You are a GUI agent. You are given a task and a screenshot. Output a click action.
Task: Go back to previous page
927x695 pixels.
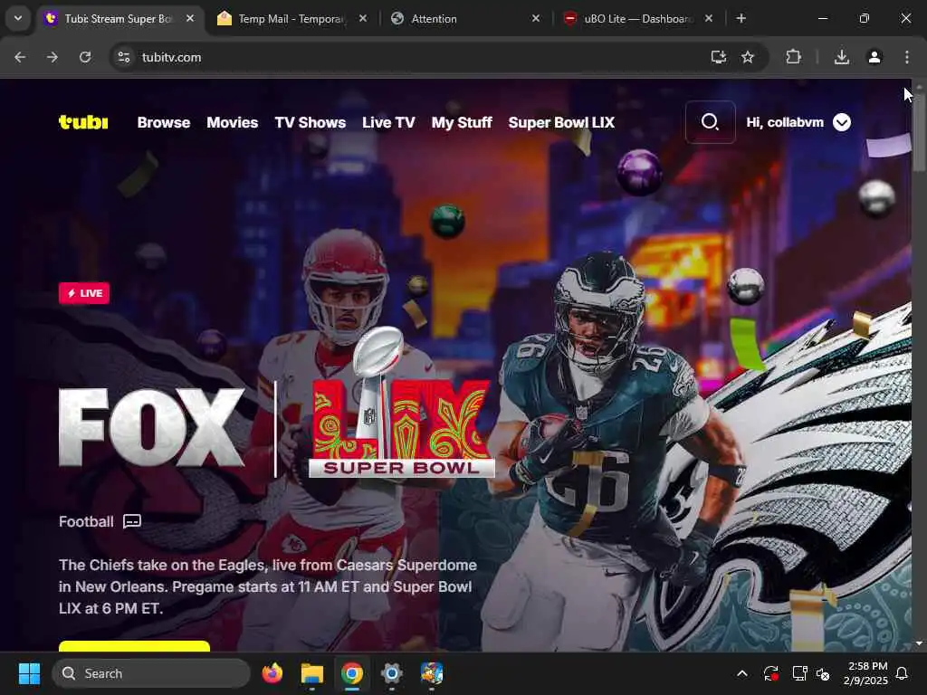click(20, 57)
